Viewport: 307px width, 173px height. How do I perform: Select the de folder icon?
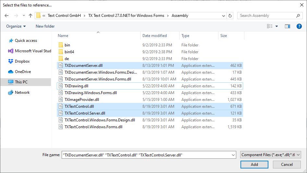[61, 58]
